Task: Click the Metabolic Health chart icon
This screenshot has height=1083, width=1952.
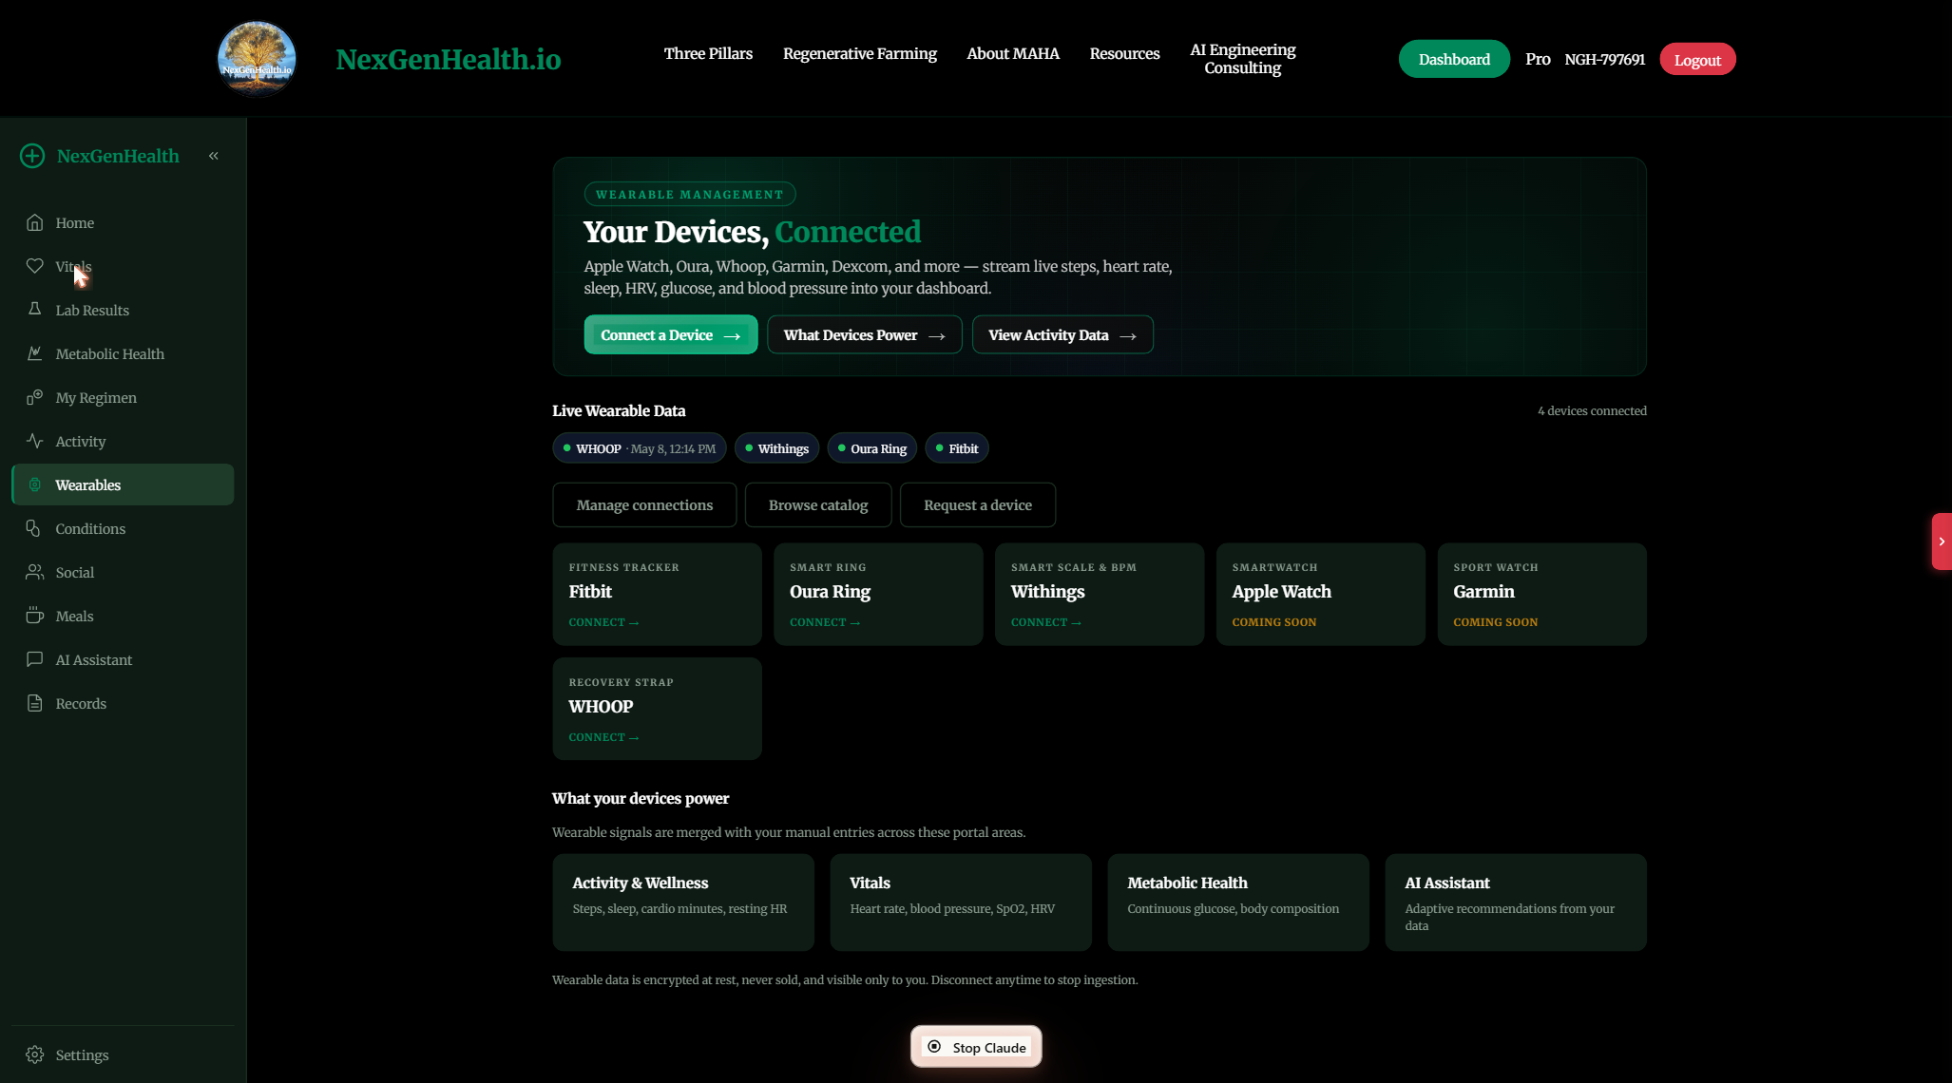Action: coord(35,353)
